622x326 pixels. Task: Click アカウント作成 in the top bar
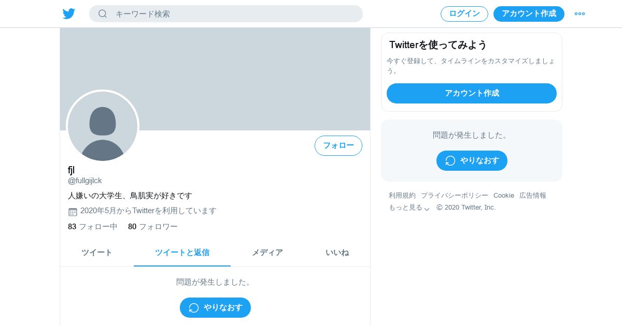[x=529, y=14]
